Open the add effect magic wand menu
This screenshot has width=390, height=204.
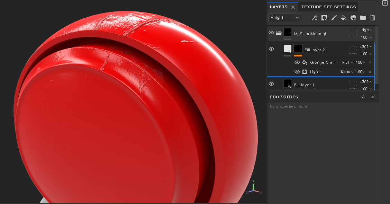pos(314,18)
